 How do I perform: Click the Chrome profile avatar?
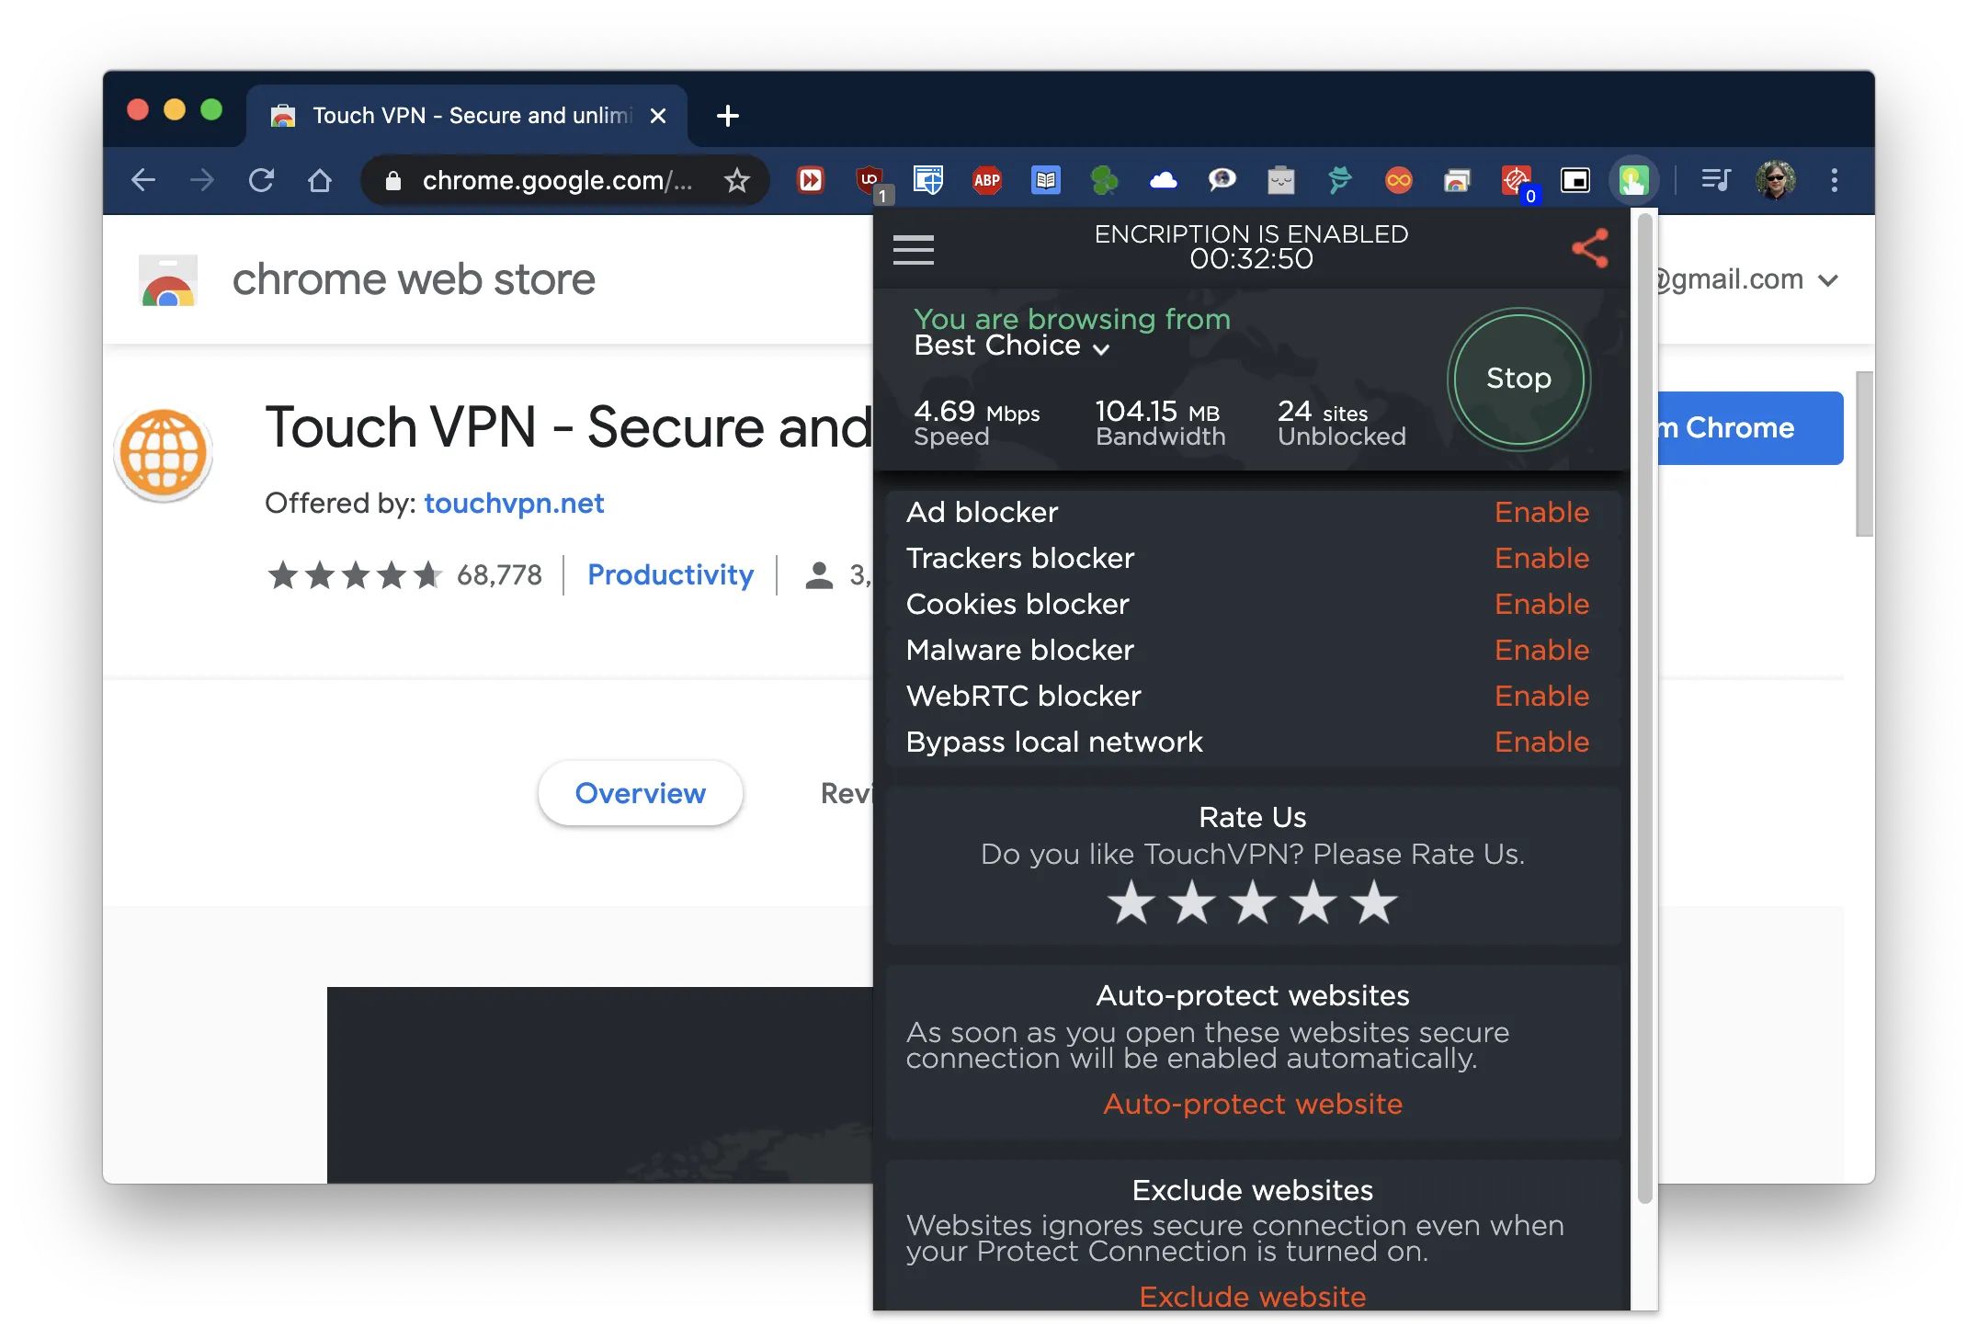tap(1775, 180)
